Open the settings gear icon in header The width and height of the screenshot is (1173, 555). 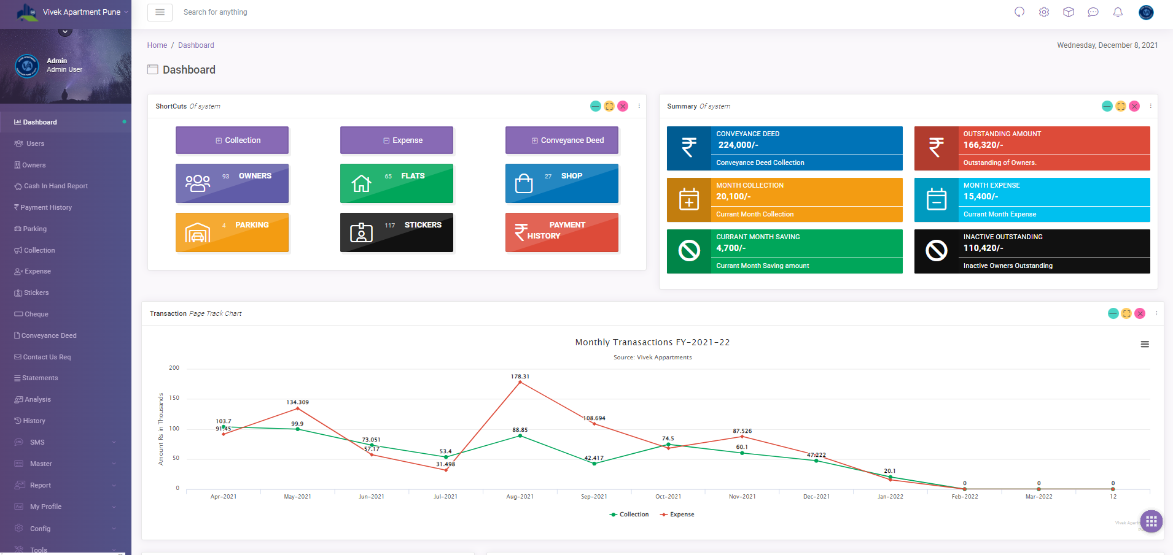[1044, 12]
